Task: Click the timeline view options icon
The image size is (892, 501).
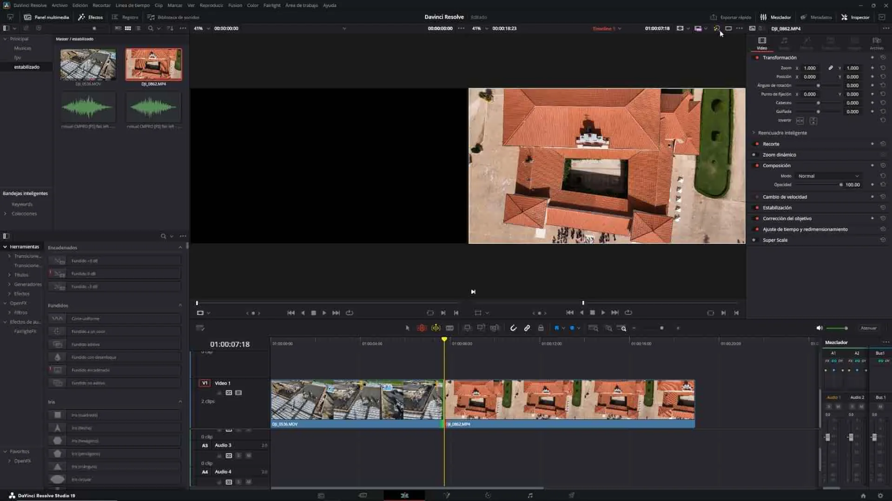Action: click(x=200, y=328)
